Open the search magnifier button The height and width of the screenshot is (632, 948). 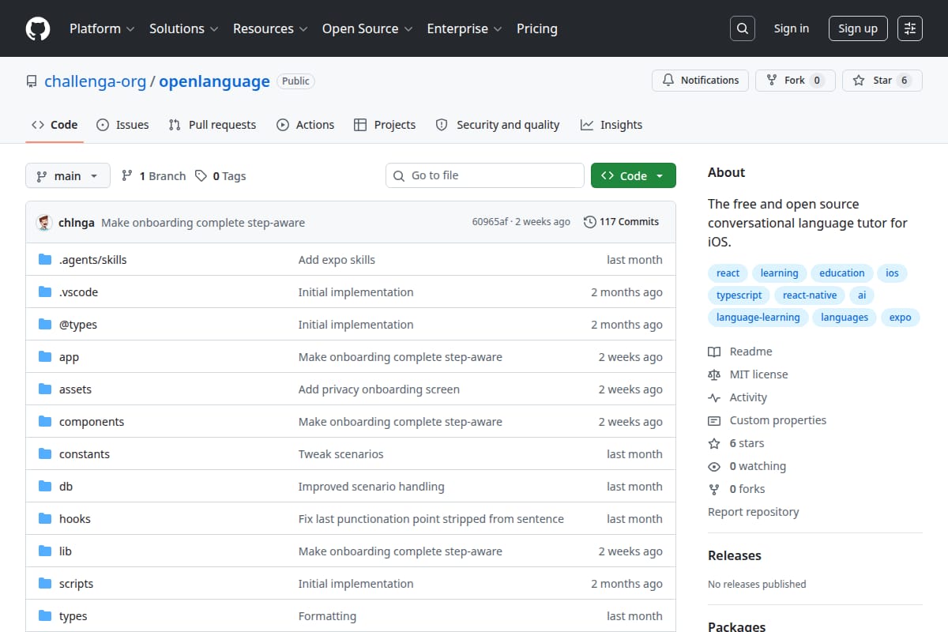pyautogui.click(x=742, y=28)
